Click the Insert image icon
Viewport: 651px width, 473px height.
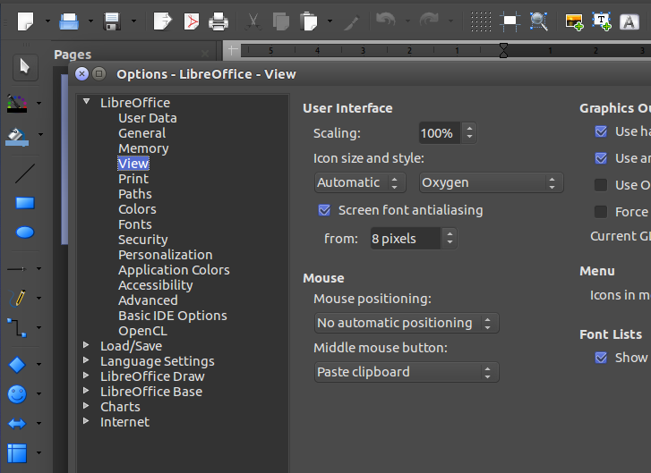pos(574,22)
